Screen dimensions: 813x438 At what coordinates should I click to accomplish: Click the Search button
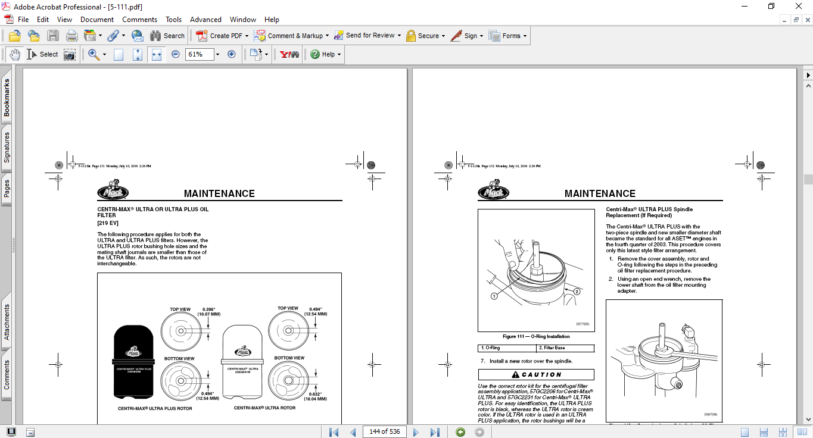[167, 36]
